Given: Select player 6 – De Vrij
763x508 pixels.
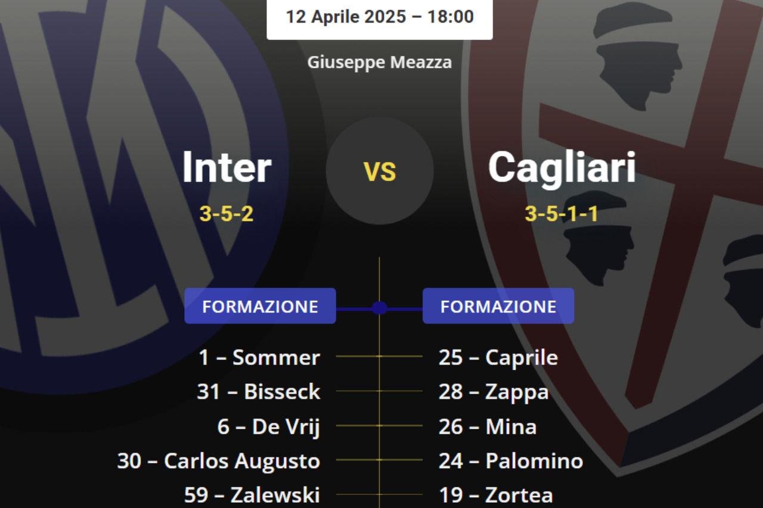Looking at the screenshot, I should tap(269, 426).
